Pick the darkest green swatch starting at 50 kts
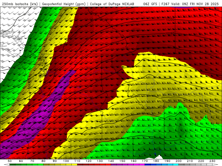 pyautogui.click(x=12, y=164)
